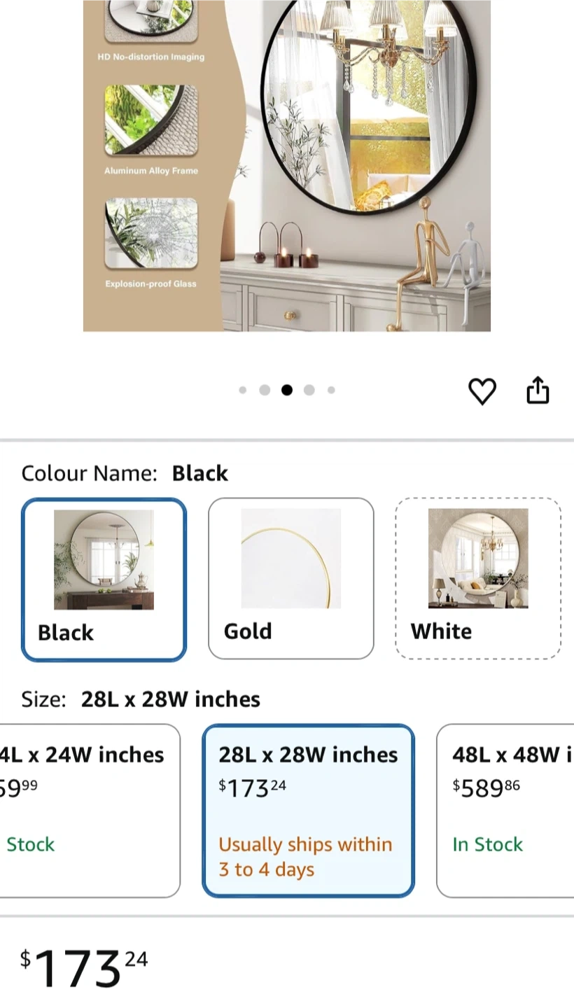Tap the white mirror swatch image

coord(478,558)
